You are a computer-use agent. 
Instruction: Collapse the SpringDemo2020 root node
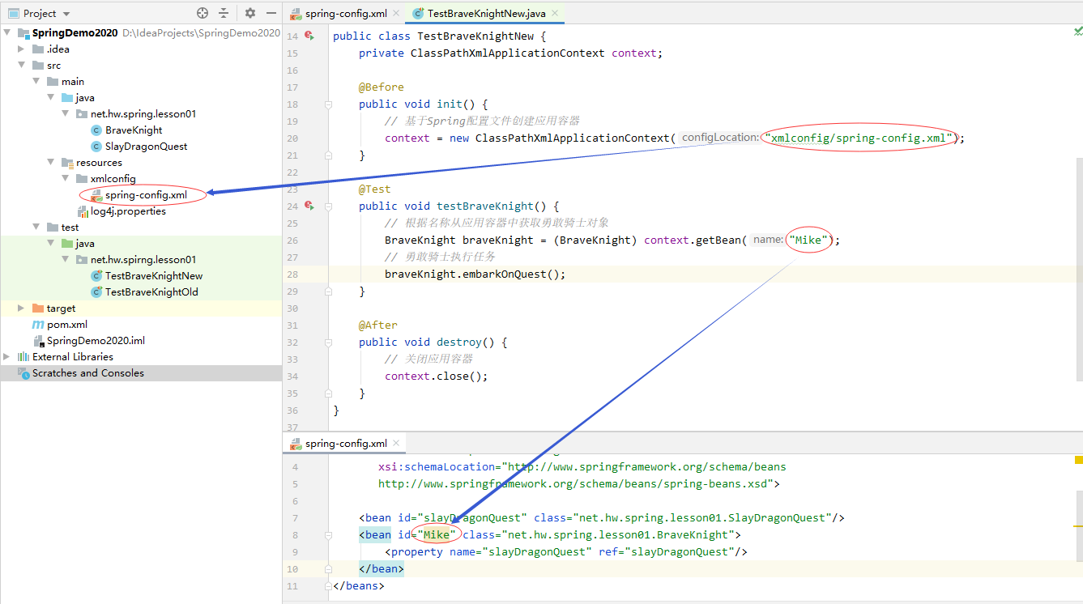[7, 33]
